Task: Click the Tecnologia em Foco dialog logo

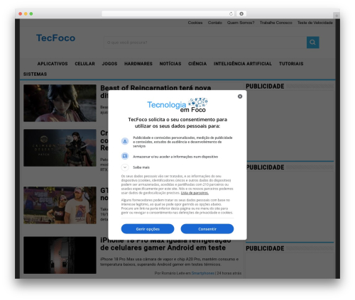Action: (x=177, y=105)
